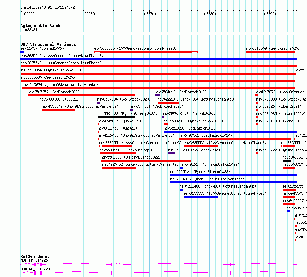Screen dimensions: 307x277
Task: Click the 102270k ruler tick label
Action: coord(149,14)
